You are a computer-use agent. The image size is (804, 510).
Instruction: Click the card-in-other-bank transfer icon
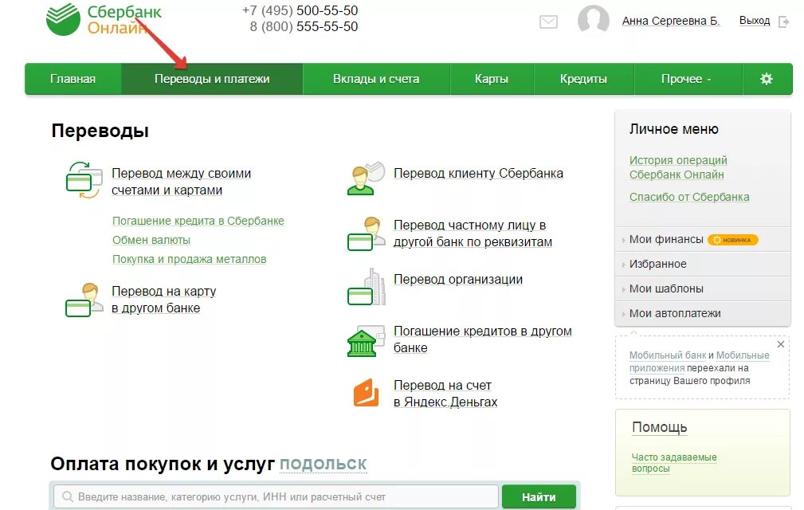(x=84, y=300)
